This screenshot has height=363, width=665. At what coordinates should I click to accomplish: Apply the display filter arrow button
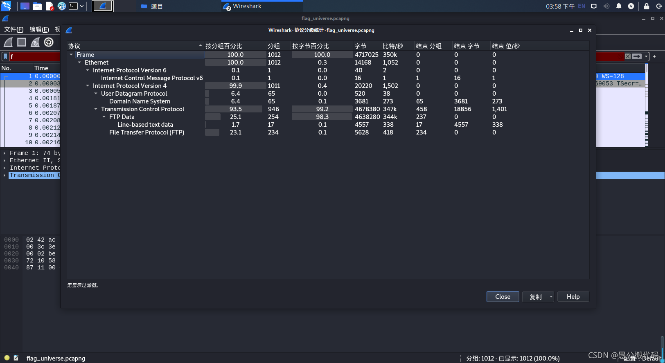pyautogui.click(x=637, y=56)
